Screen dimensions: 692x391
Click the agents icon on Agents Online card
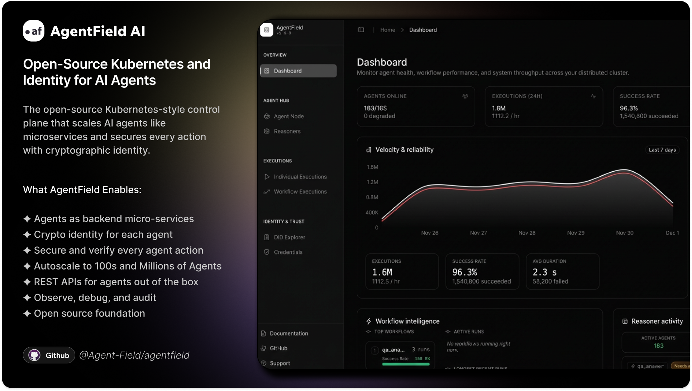coord(465,96)
